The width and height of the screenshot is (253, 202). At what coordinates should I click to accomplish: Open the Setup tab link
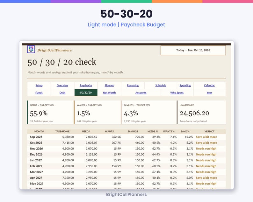click(x=39, y=85)
